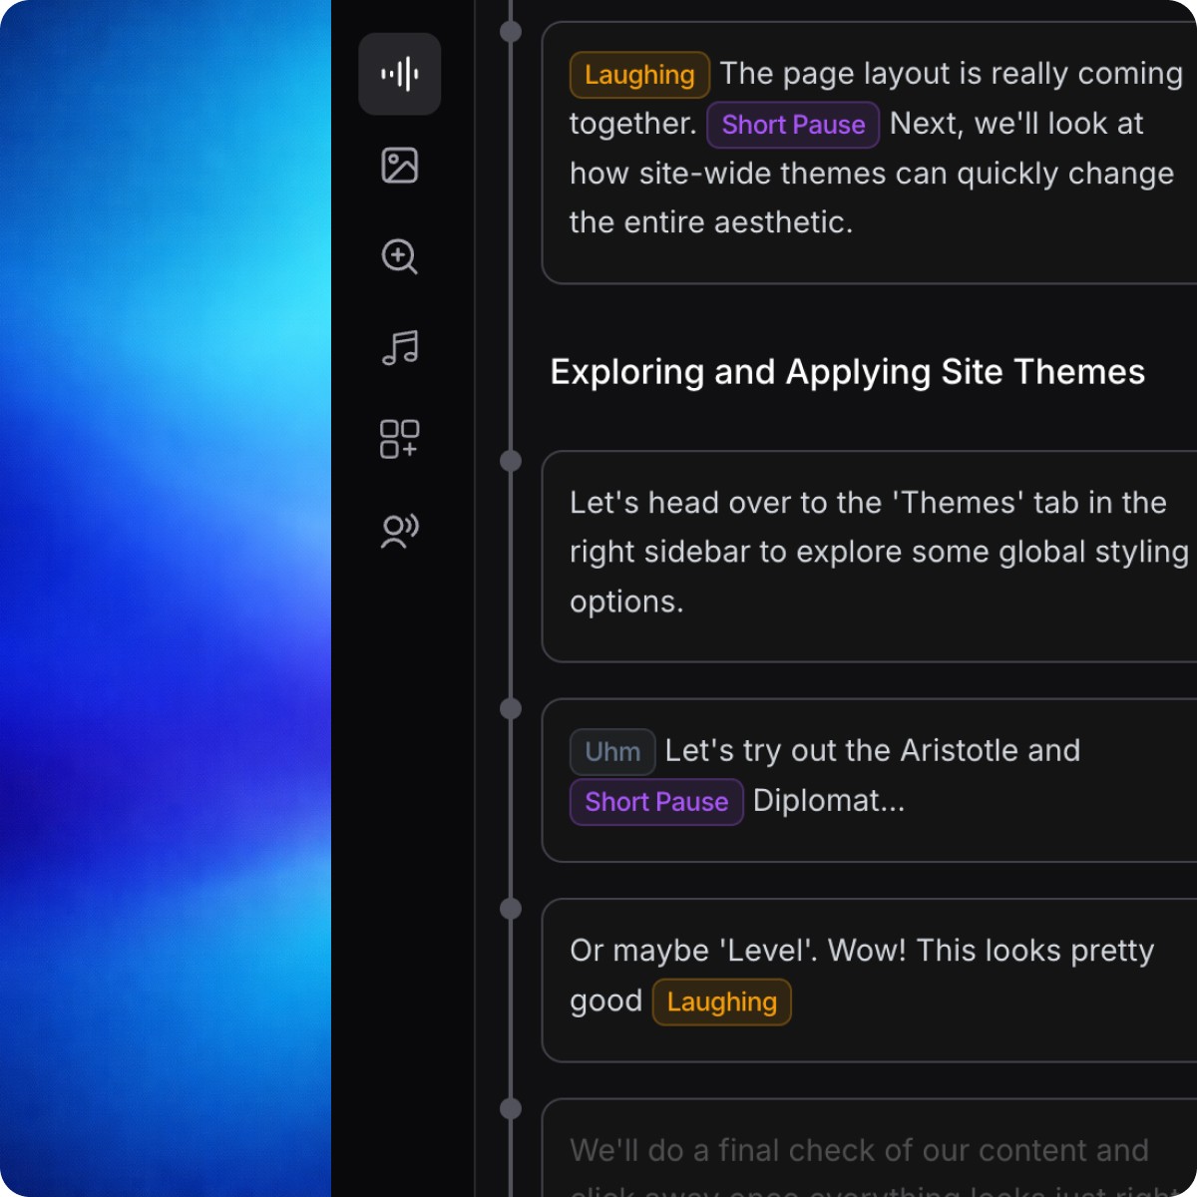Click the text 'the entire aesthetic.'
This screenshot has height=1197, width=1197.
pos(711,222)
